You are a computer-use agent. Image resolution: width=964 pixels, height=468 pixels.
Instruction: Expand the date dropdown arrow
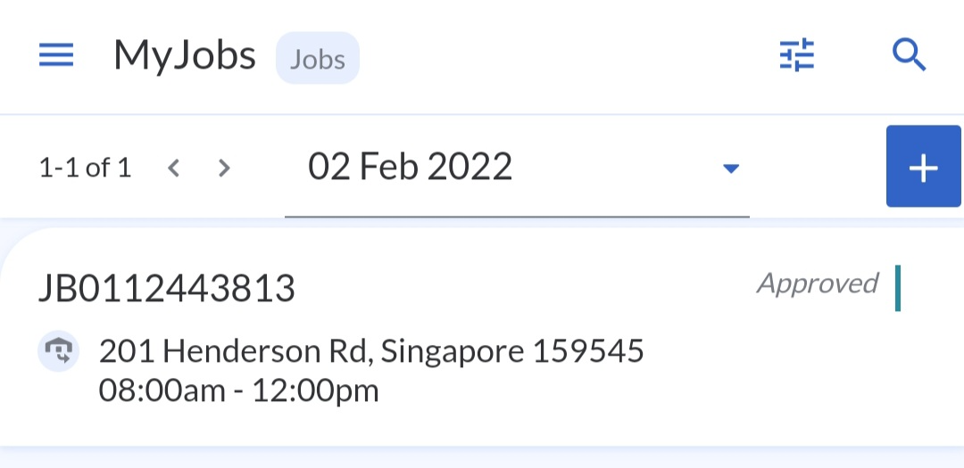point(731,168)
